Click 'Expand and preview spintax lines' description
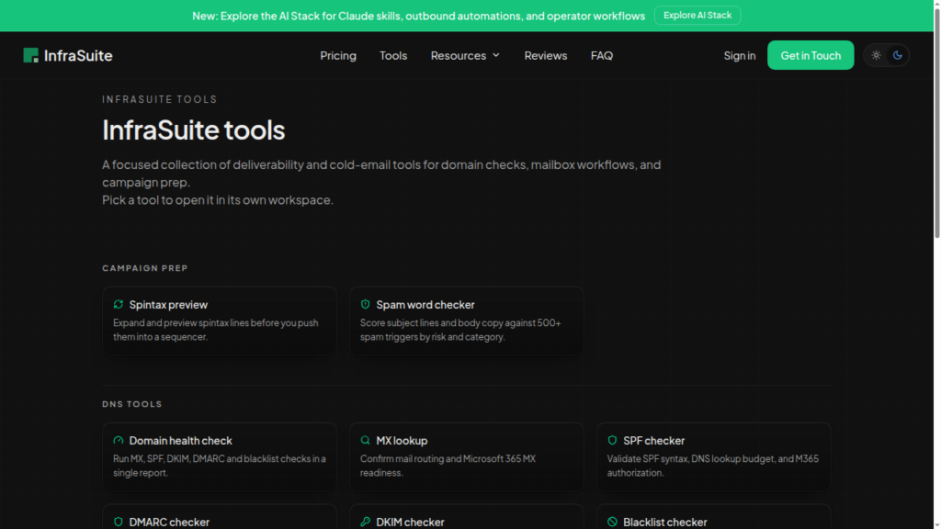The width and height of the screenshot is (941, 529). coord(215,330)
